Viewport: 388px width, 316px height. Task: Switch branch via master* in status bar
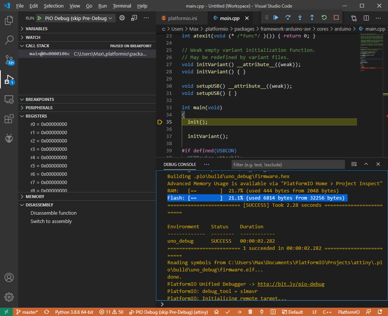click(27, 312)
